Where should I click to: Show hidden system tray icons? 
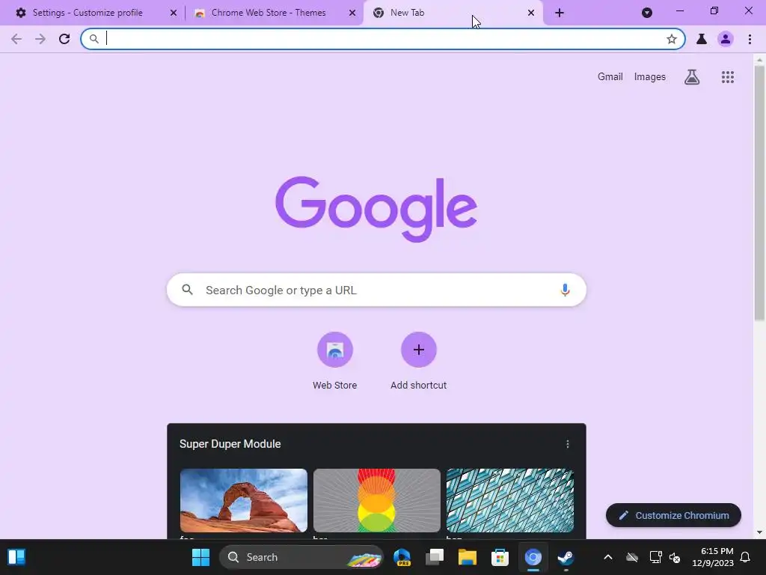tap(607, 557)
